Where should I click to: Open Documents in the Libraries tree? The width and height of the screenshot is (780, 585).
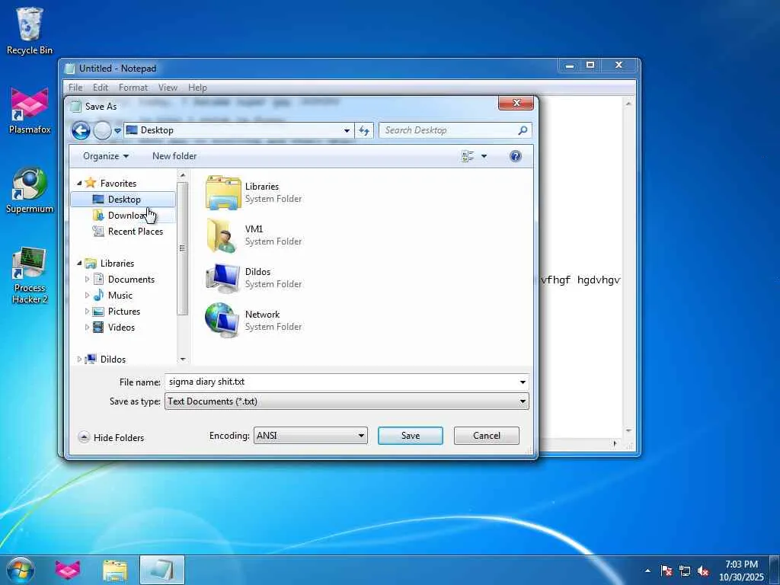pyautogui.click(x=124, y=279)
